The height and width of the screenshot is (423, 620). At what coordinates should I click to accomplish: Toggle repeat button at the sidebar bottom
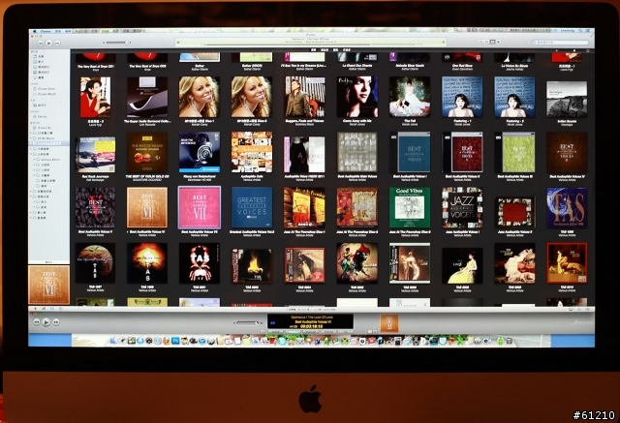click(52, 309)
